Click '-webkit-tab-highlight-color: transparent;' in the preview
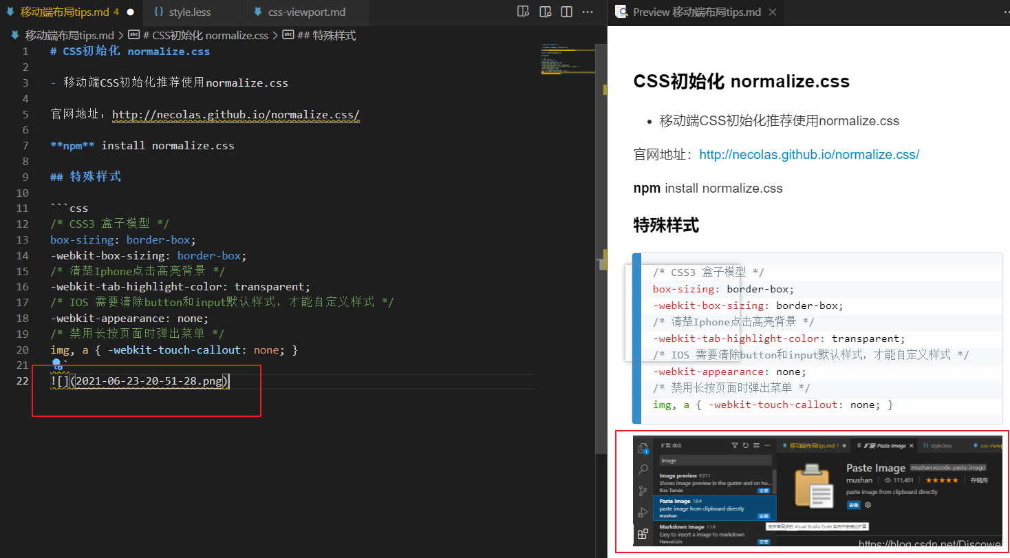The width and height of the screenshot is (1010, 558). (779, 339)
